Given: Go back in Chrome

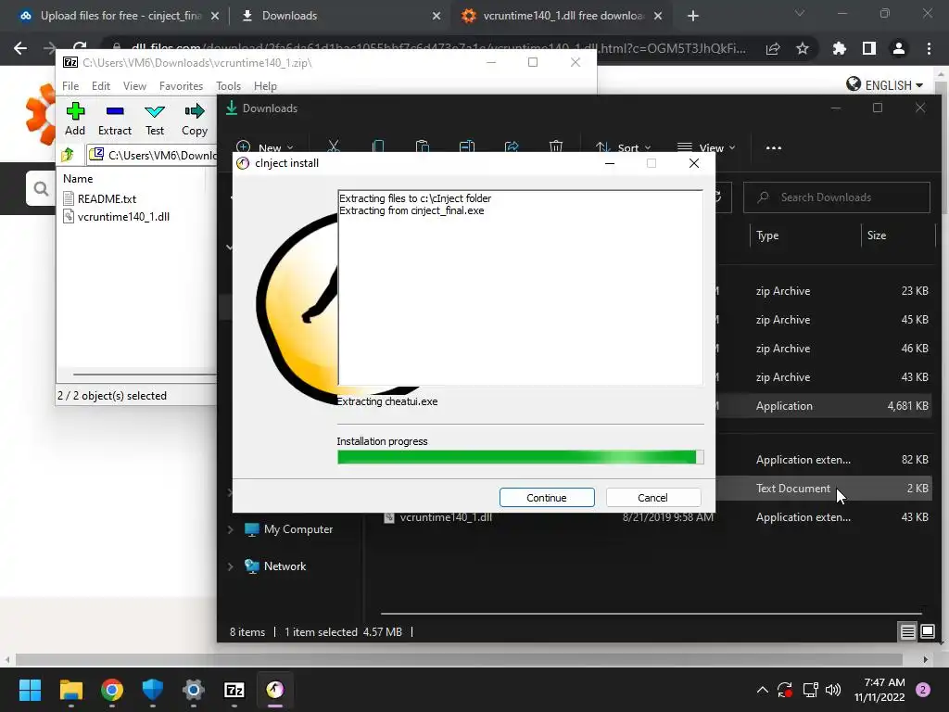Looking at the screenshot, I should pyautogui.click(x=20, y=48).
